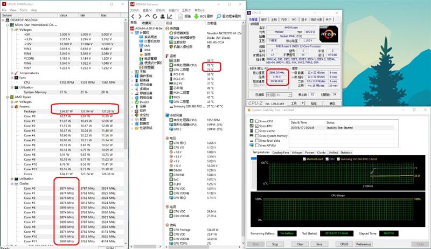431x249 pixels.
Task: Go back using AIDA64 back arrow
Action: 133,17
